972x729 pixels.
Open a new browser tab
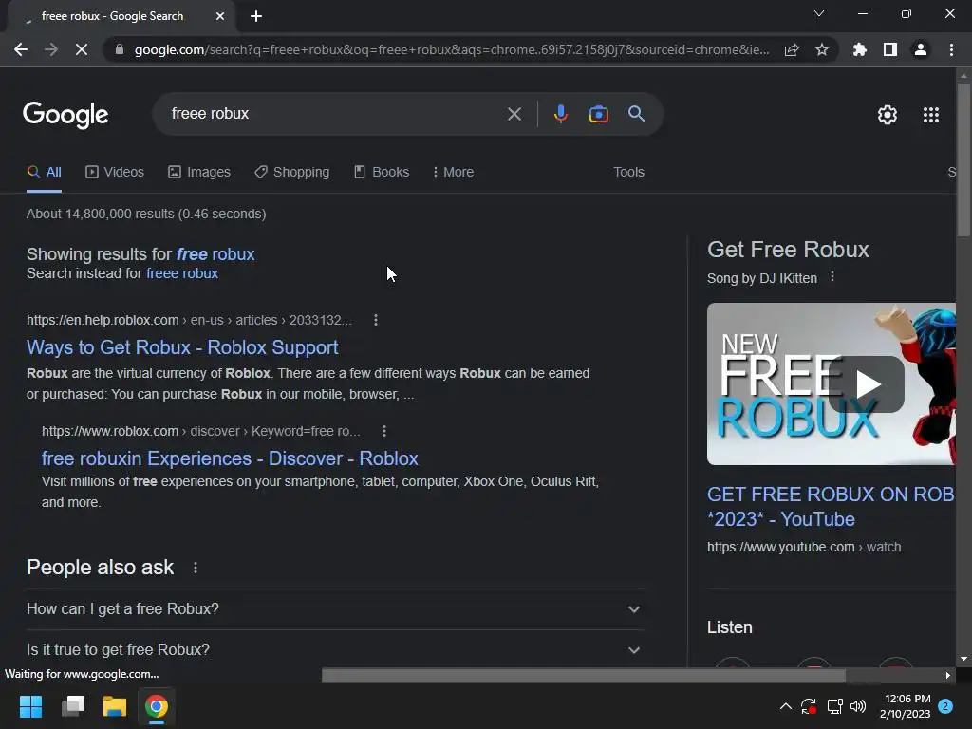pyautogui.click(x=256, y=17)
